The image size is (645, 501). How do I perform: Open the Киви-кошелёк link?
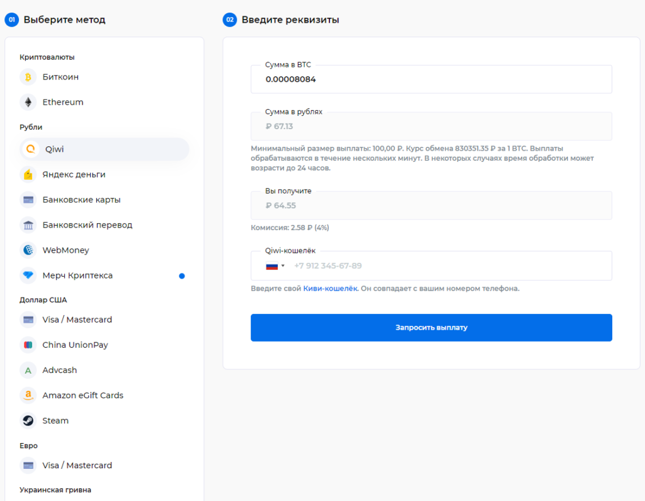click(x=330, y=289)
